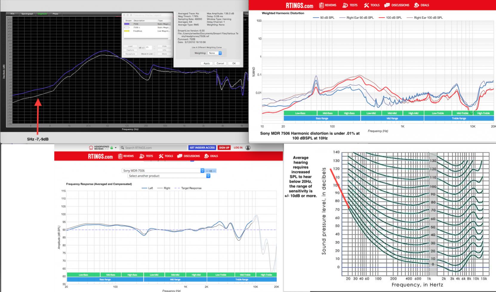Click Apply in the weighting dialog
The image size is (496, 292).
207,64
